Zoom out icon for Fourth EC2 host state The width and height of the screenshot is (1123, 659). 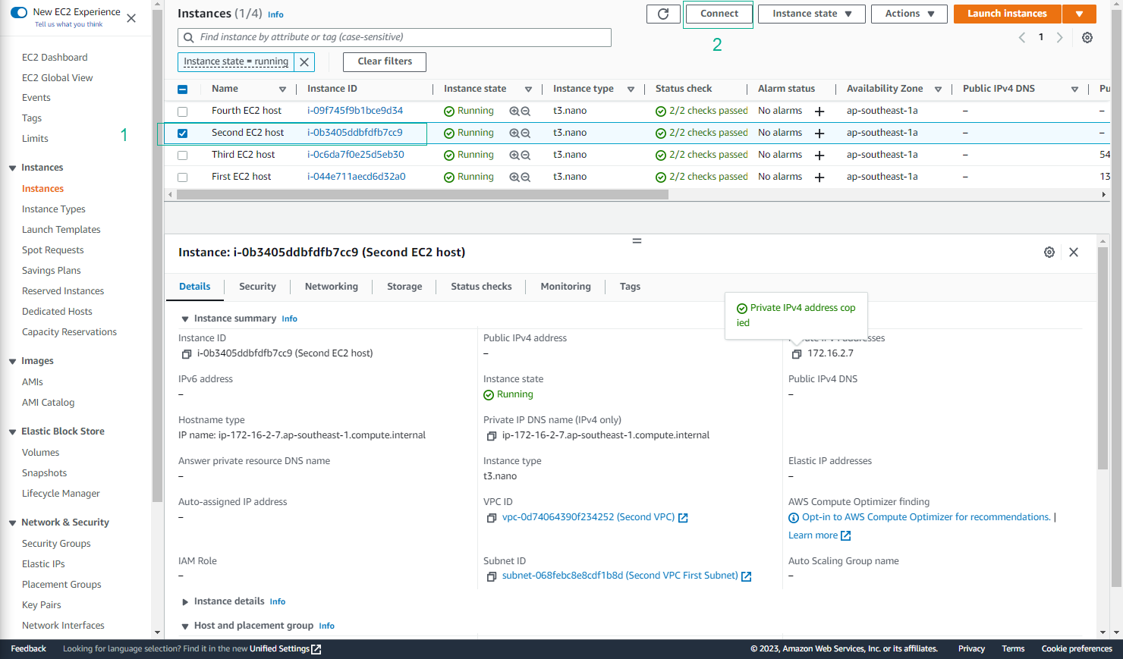click(525, 111)
